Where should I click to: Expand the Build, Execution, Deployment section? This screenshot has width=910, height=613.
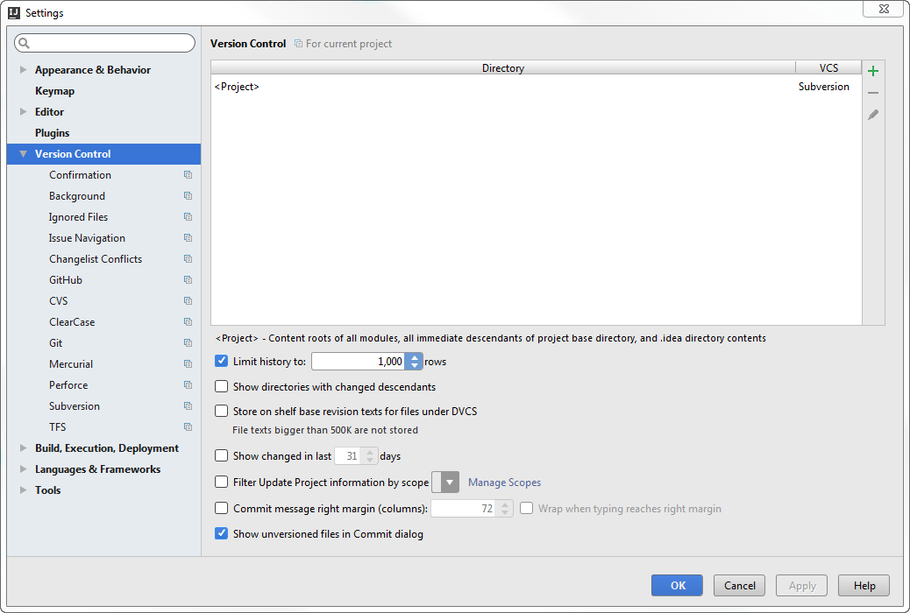click(x=22, y=447)
